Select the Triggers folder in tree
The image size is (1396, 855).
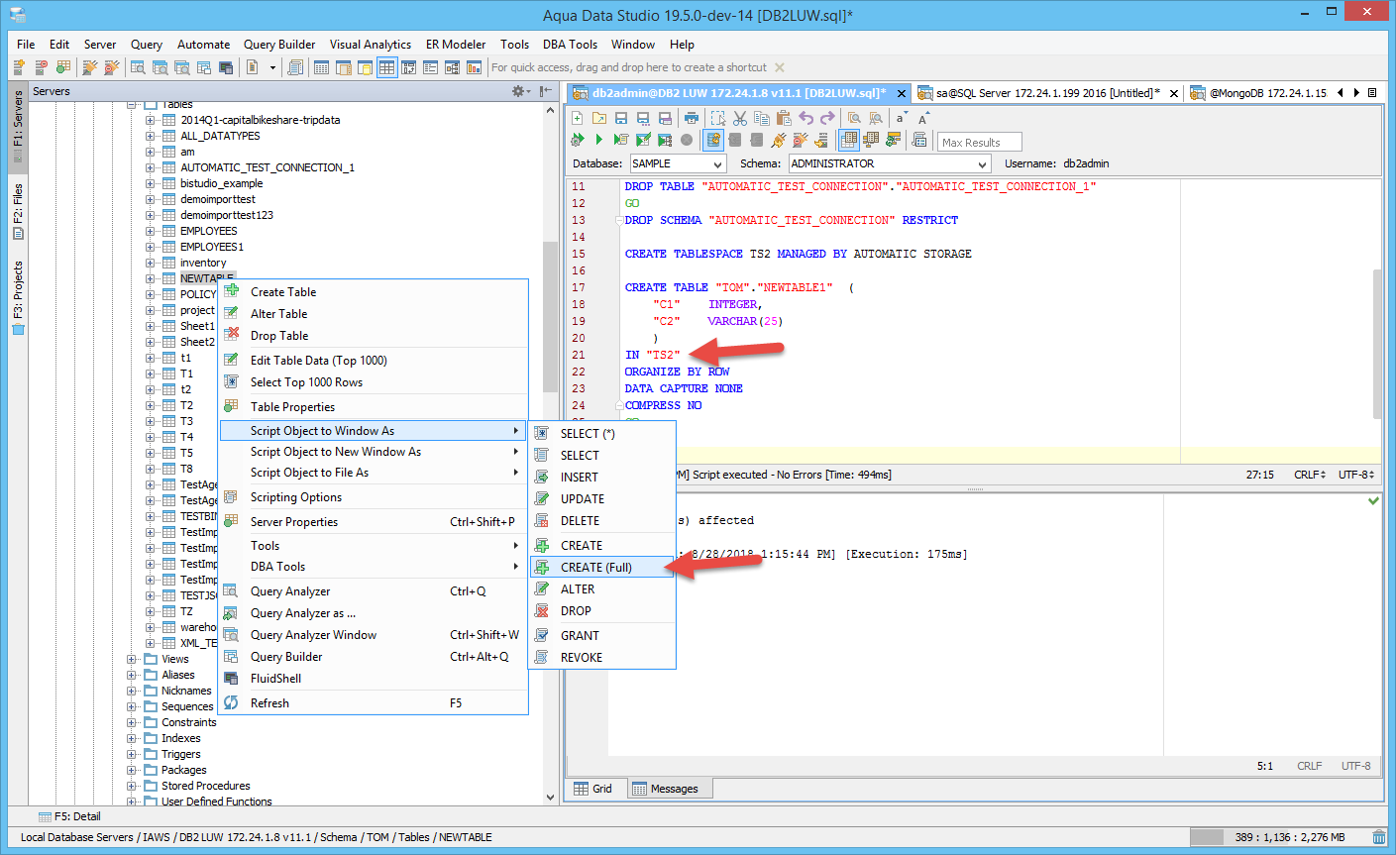click(181, 754)
